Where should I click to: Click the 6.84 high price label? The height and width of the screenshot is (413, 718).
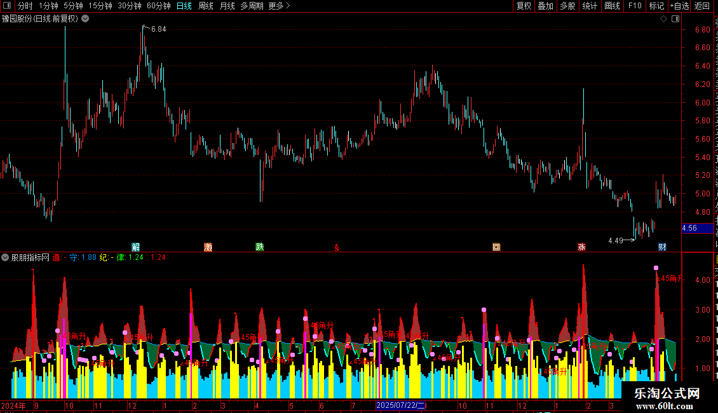coord(158,29)
